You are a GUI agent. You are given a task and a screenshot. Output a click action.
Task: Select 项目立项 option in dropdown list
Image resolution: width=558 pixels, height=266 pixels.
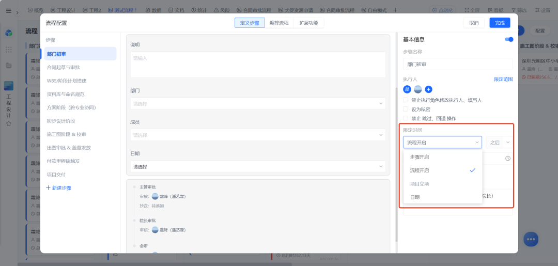pyautogui.click(x=443, y=183)
